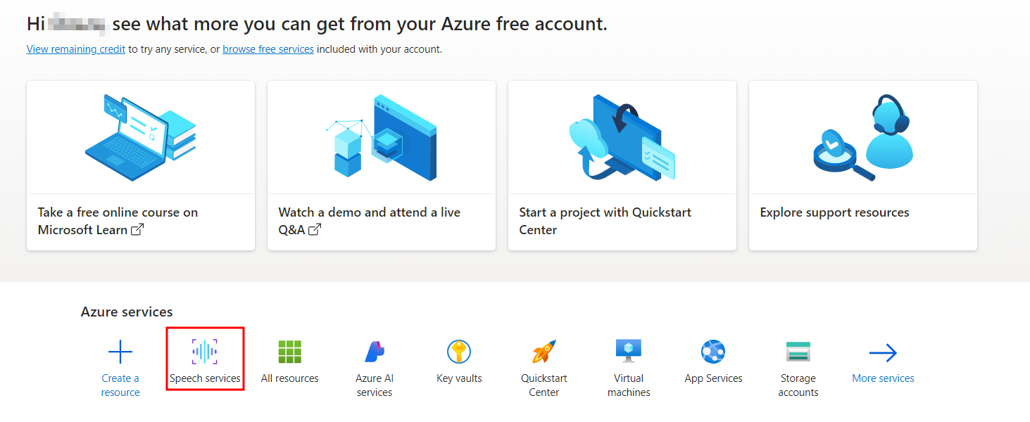Viewport: 1030px width, 422px height.
Task: Open Explore support resources card
Action: (x=863, y=165)
